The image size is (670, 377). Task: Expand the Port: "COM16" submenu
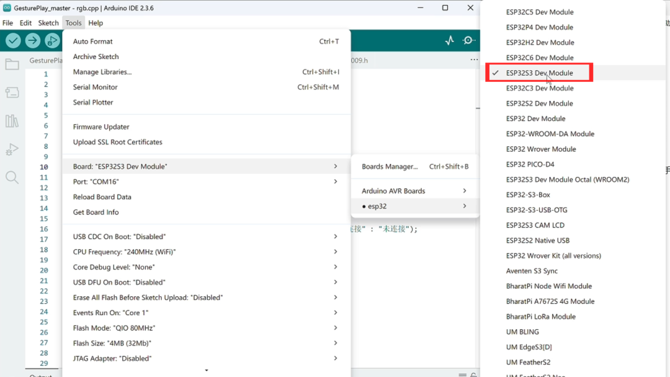(207, 182)
